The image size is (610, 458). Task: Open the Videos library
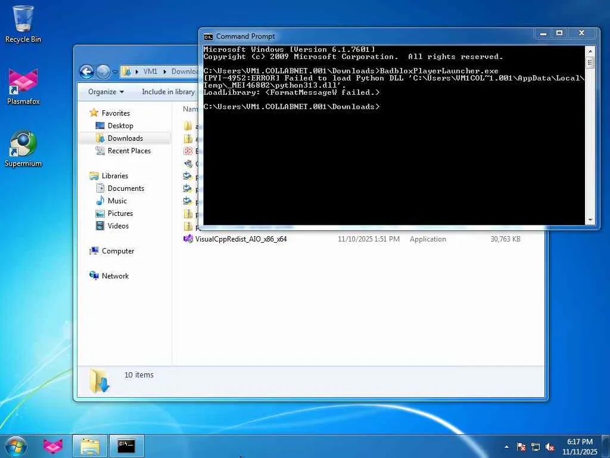coord(118,226)
